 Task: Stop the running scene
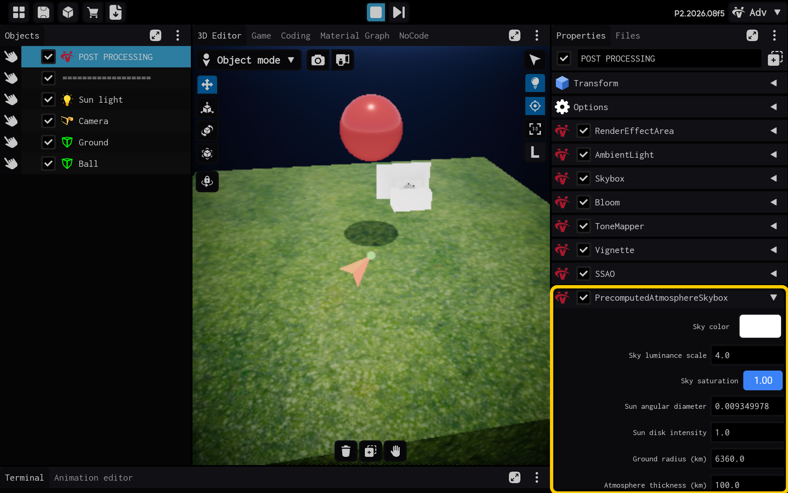coord(376,12)
